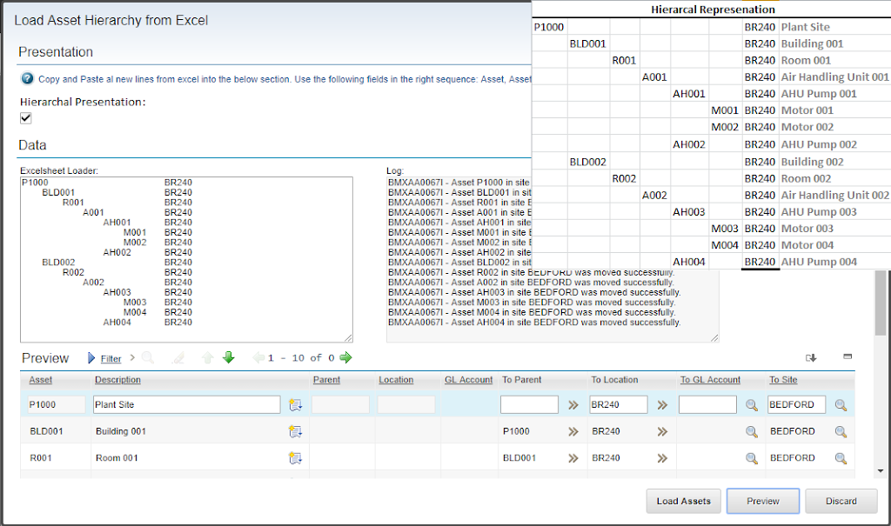Viewport: 891px width, 526px height.
Task: Open To Parent detail menu for P1000 row
Action: click(x=573, y=405)
